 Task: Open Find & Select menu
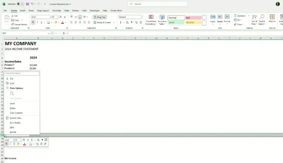tap(262, 20)
